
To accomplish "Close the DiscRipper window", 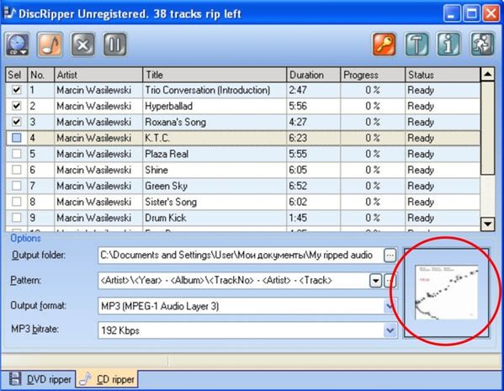I will pos(491,13).
